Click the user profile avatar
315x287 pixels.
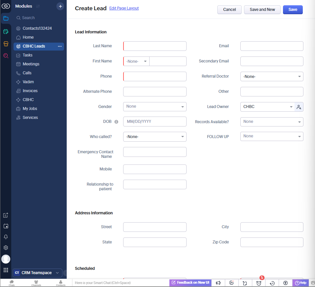6,259
